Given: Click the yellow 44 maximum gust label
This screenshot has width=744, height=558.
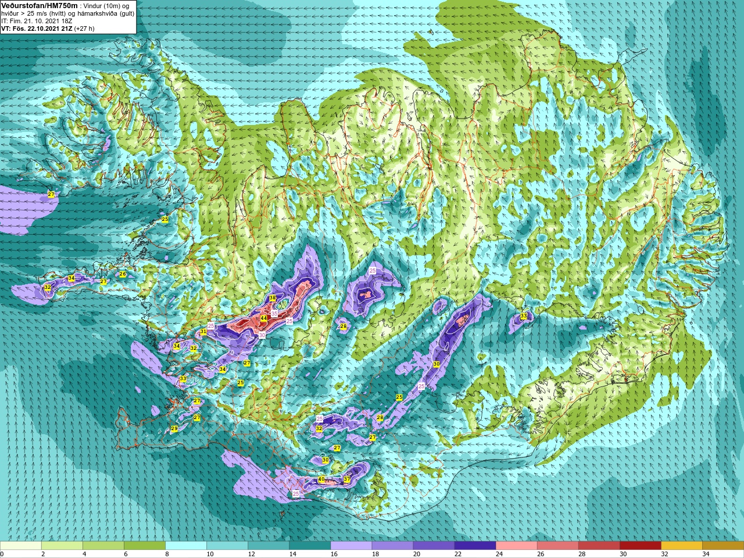Looking at the screenshot, I should [x=263, y=318].
